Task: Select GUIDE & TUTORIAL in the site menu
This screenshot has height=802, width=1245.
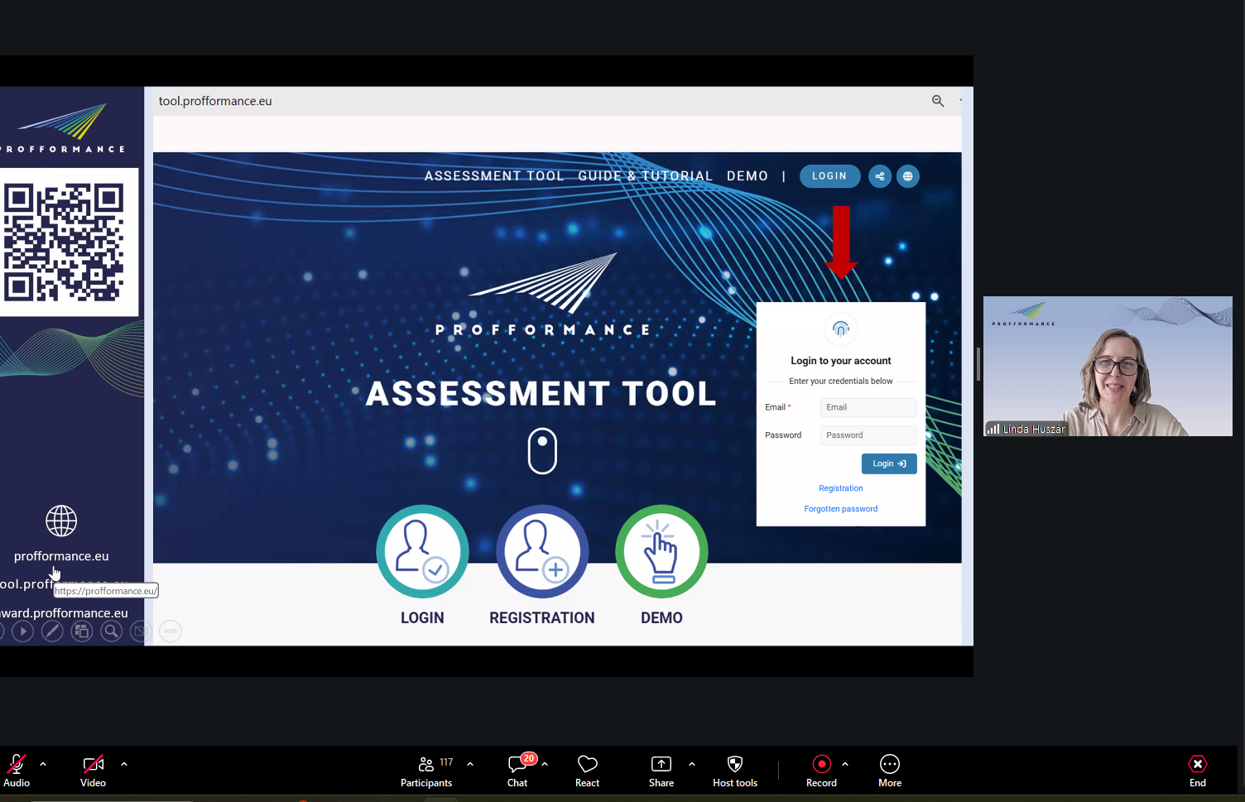Action: pos(645,176)
